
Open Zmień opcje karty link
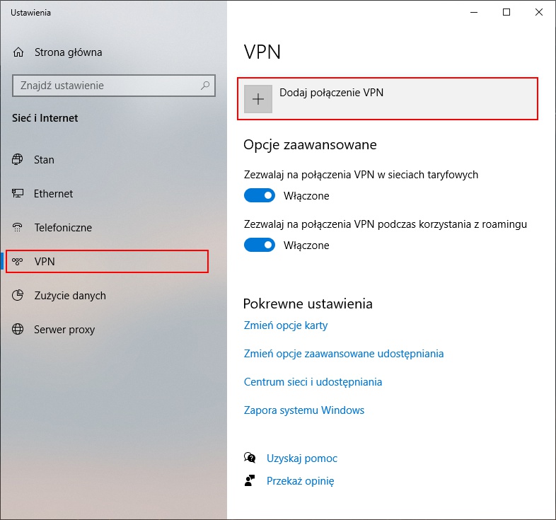[286, 325]
